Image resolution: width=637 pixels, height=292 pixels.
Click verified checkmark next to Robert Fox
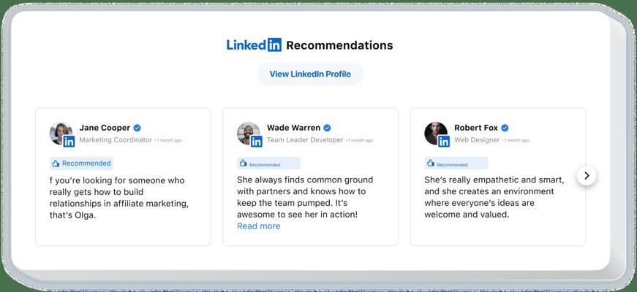pos(505,128)
